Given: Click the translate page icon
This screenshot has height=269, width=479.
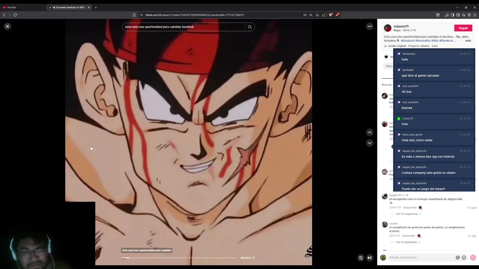Looking at the screenshot, I should click(311, 15).
